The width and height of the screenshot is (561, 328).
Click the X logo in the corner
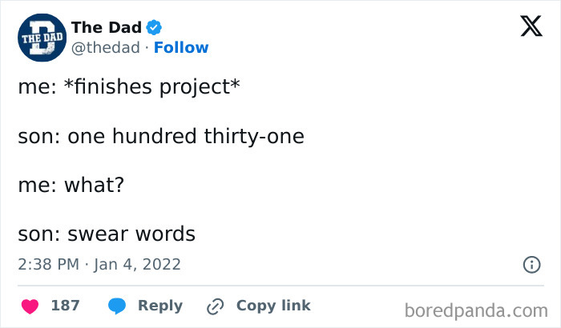531,27
